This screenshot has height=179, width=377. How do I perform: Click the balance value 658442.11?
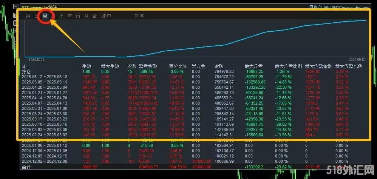coord(224,88)
